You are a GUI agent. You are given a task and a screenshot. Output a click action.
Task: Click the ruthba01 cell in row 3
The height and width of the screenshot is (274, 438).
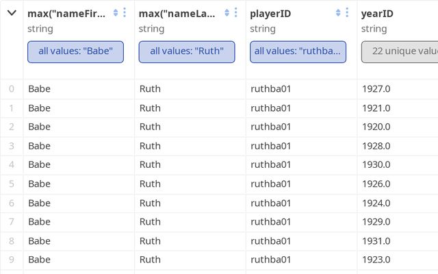271,146
